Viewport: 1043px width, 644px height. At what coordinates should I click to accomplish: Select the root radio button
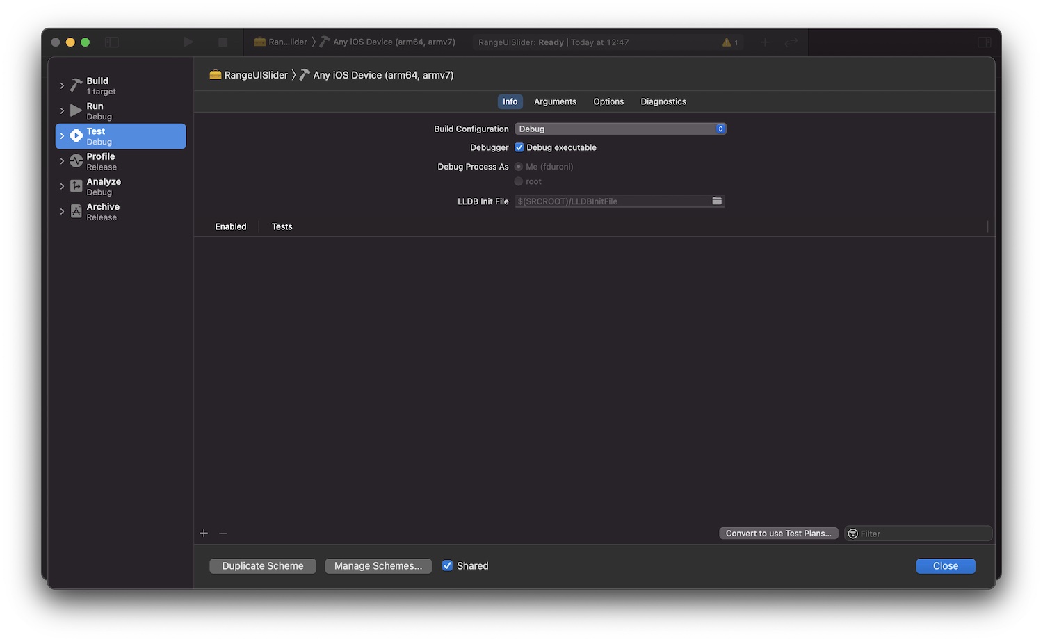click(x=518, y=181)
